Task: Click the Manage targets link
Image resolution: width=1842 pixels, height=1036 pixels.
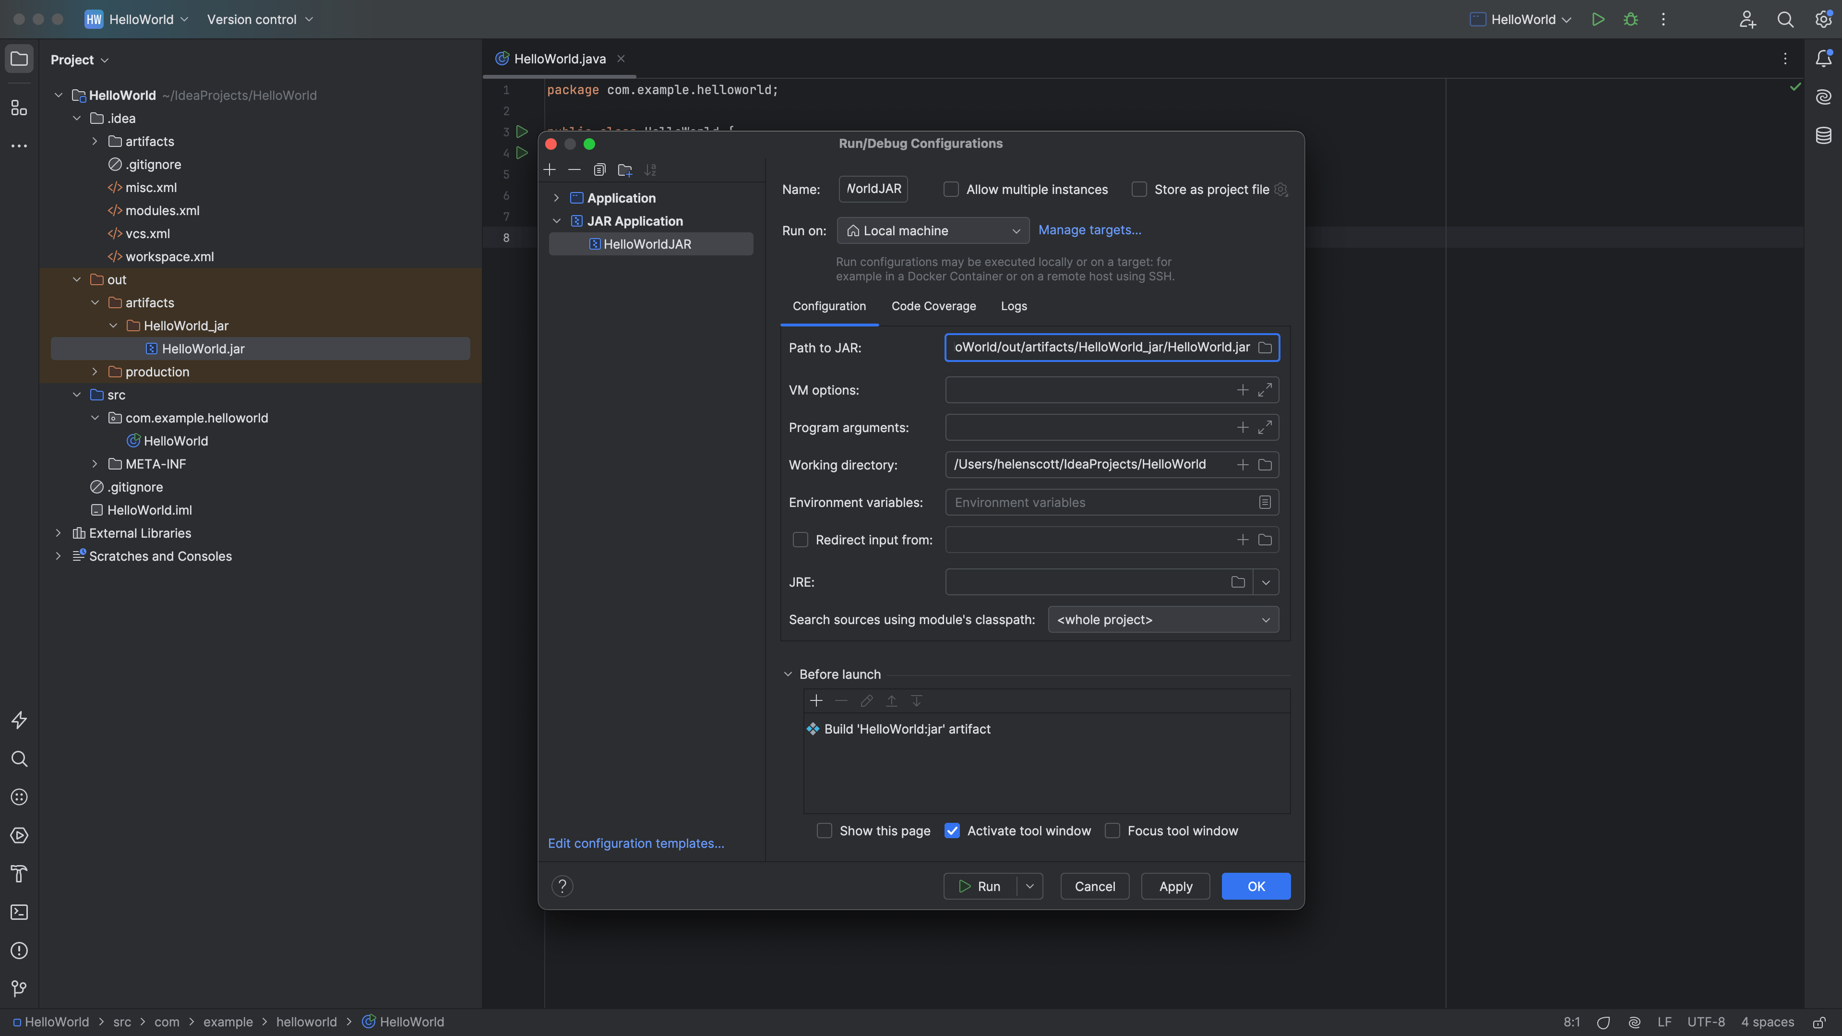Action: pyautogui.click(x=1090, y=229)
